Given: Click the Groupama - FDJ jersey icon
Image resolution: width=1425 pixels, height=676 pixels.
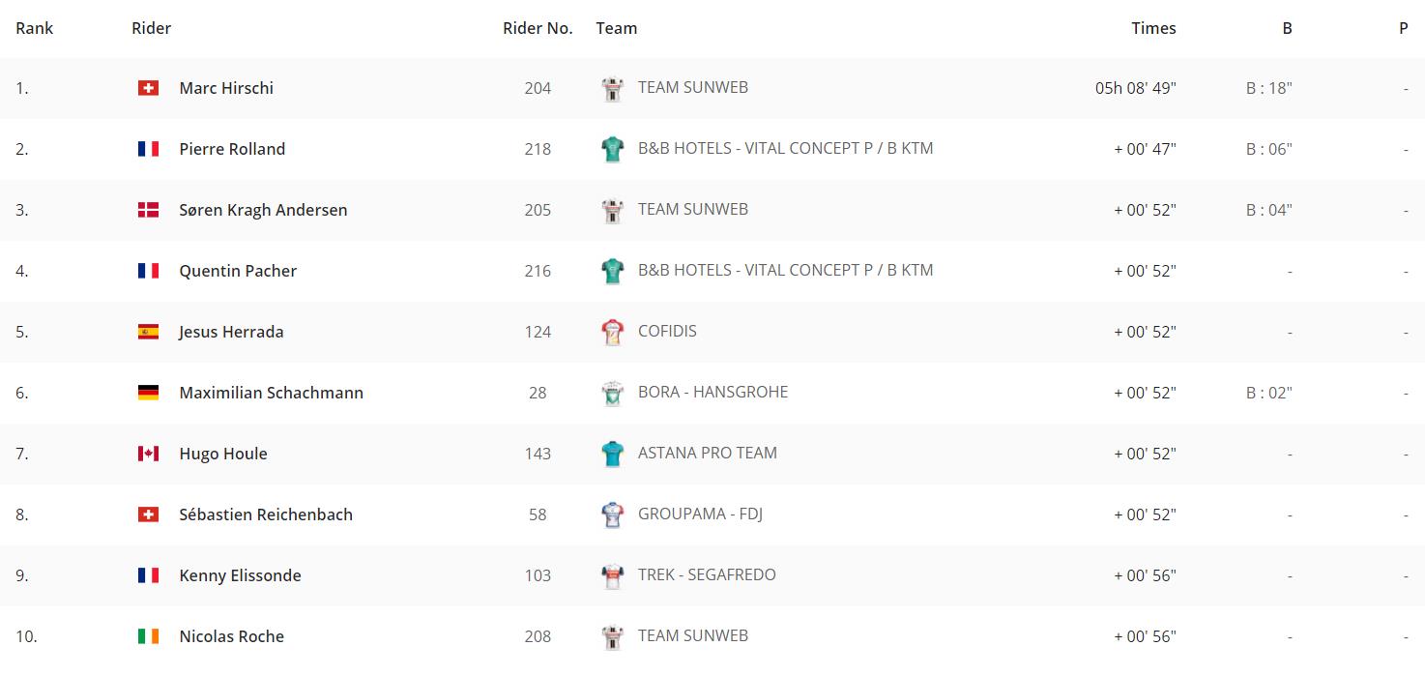Looking at the screenshot, I should coord(613,514).
